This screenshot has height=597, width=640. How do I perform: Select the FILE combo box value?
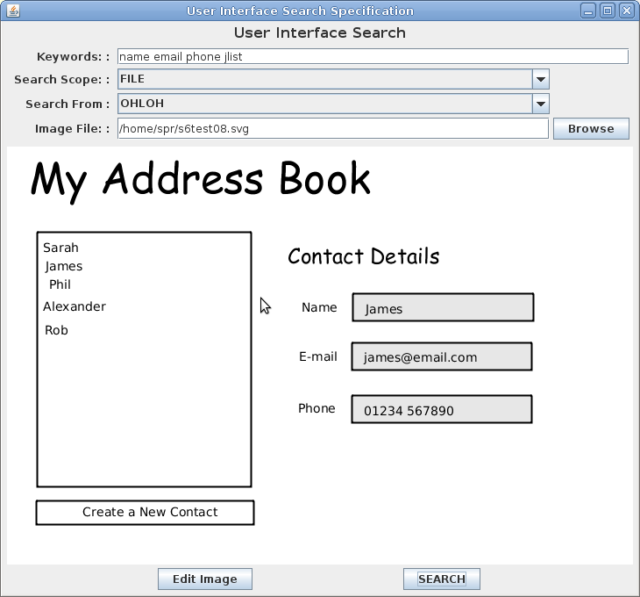click(x=325, y=79)
